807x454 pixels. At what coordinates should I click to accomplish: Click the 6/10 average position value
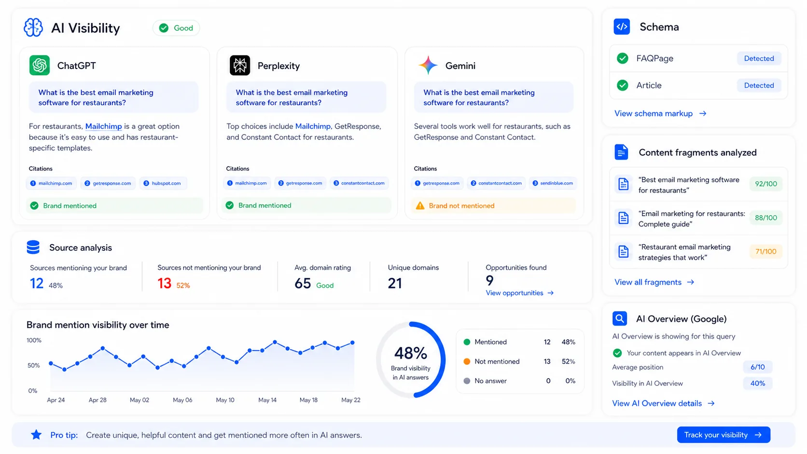[x=758, y=367]
